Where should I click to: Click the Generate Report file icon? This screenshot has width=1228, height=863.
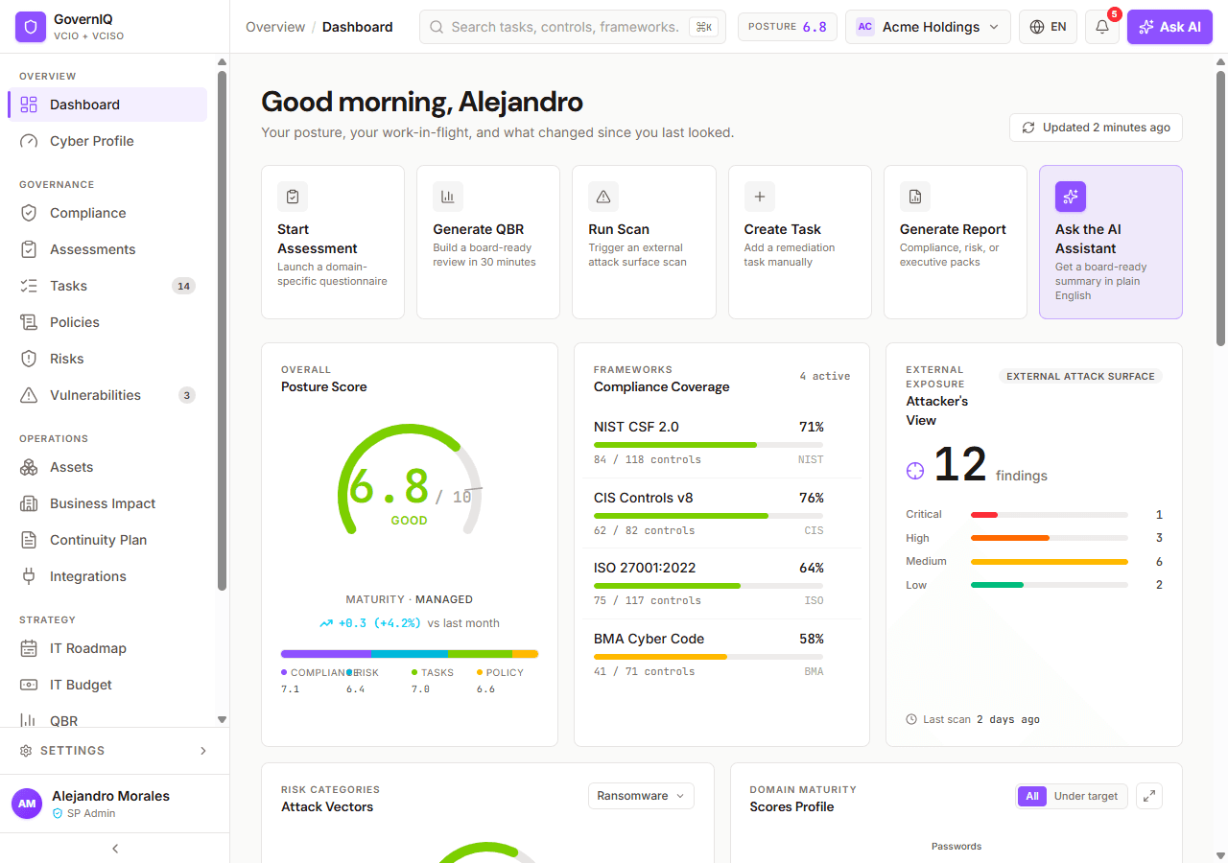[915, 197]
